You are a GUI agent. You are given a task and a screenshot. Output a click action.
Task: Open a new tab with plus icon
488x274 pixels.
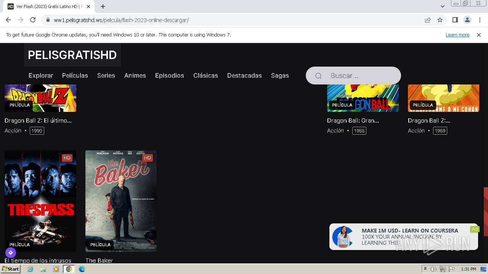(x=103, y=6)
